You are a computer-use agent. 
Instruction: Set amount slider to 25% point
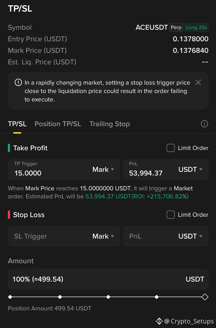[60, 297]
